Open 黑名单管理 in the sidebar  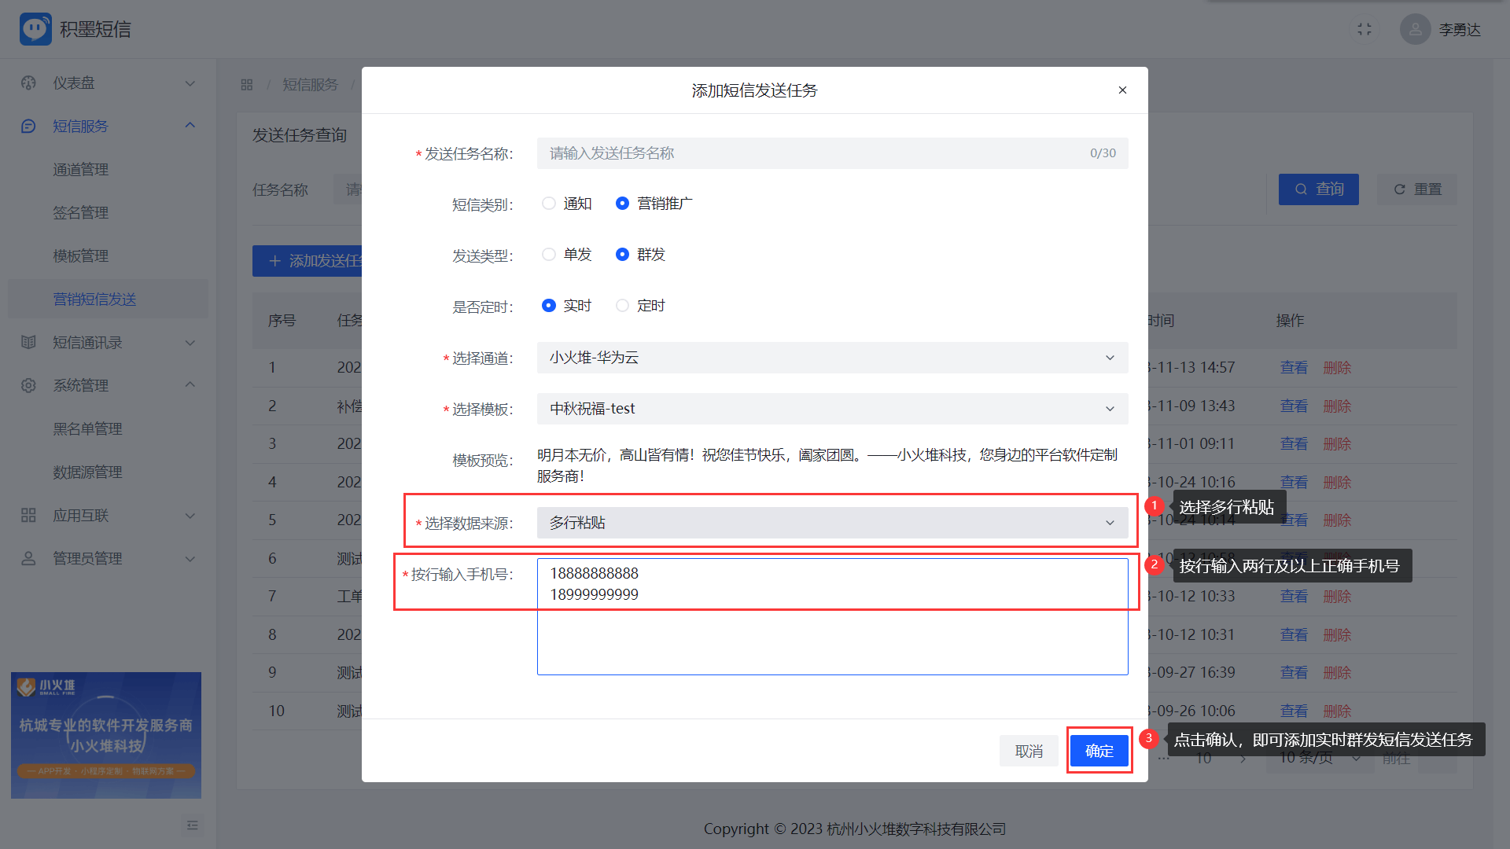(x=87, y=429)
